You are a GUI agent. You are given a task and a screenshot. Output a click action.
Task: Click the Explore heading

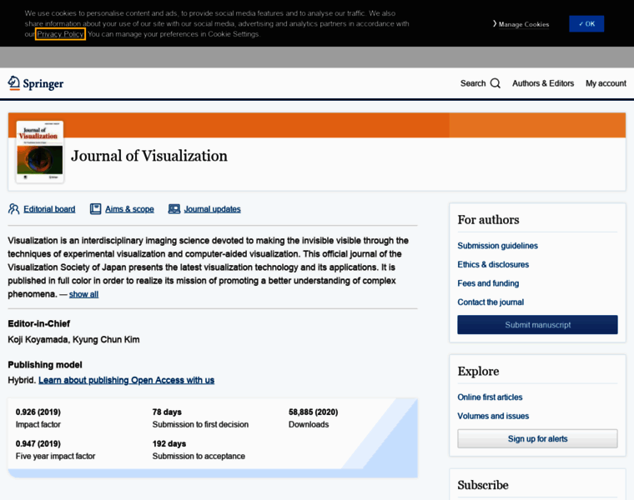click(478, 371)
